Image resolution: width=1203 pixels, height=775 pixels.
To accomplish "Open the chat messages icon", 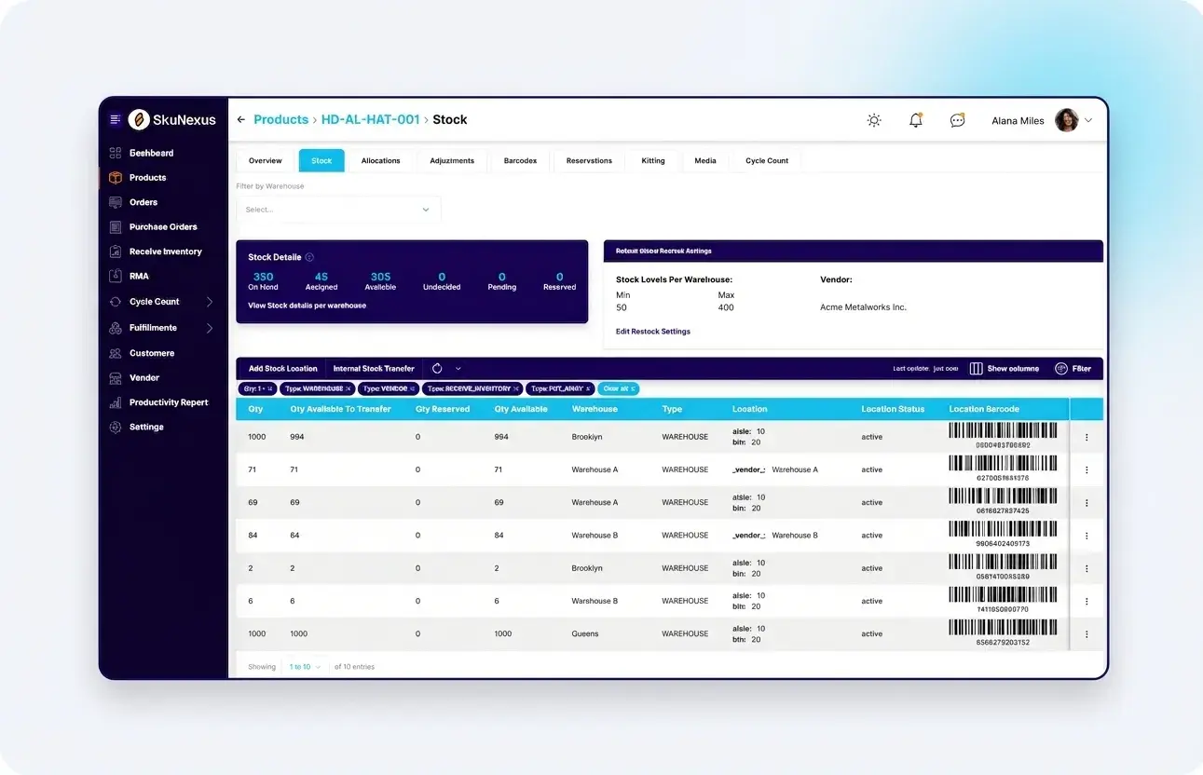I will [957, 120].
